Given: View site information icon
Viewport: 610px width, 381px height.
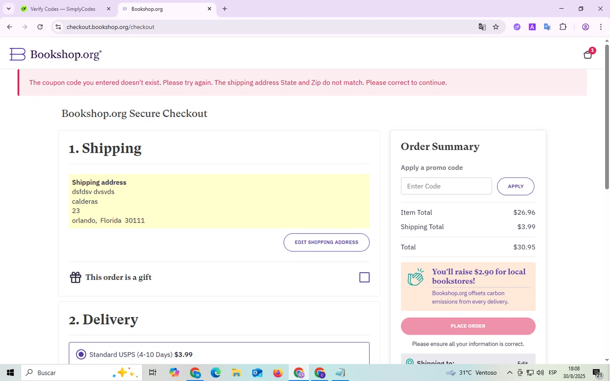Looking at the screenshot, I should 58,27.
